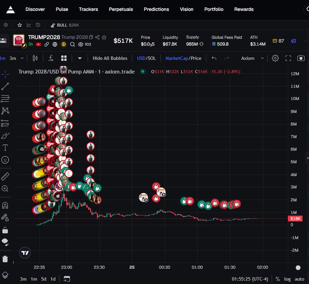Open the Trackers section
The image size is (309, 284).
89,9
